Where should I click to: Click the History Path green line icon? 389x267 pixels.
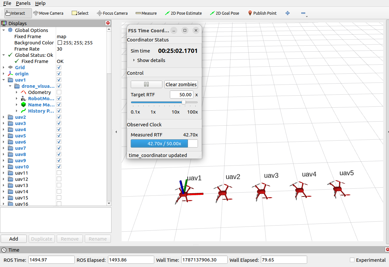click(x=23, y=111)
